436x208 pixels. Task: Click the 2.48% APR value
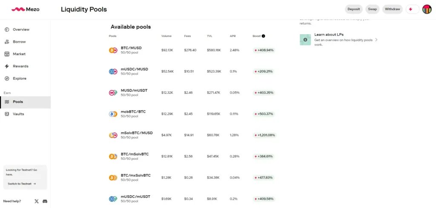(x=235, y=50)
